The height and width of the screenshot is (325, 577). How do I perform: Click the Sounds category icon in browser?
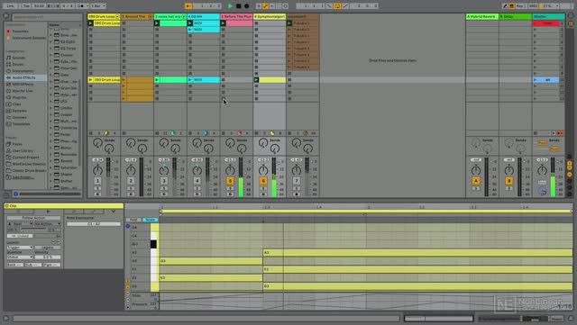[x=8, y=58]
